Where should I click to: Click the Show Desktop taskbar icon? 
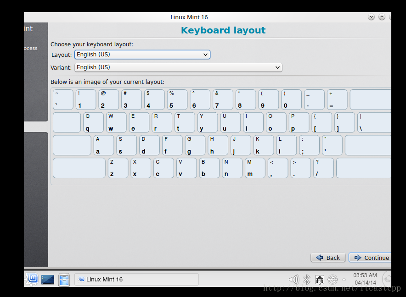(x=48, y=280)
